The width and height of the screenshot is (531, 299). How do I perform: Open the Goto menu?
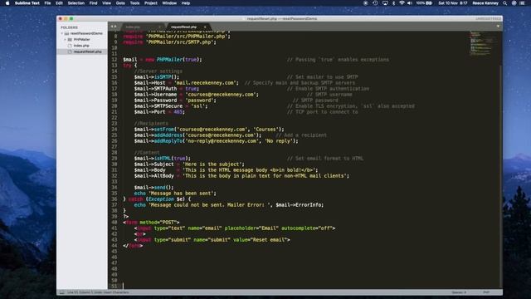pyautogui.click(x=120, y=3)
